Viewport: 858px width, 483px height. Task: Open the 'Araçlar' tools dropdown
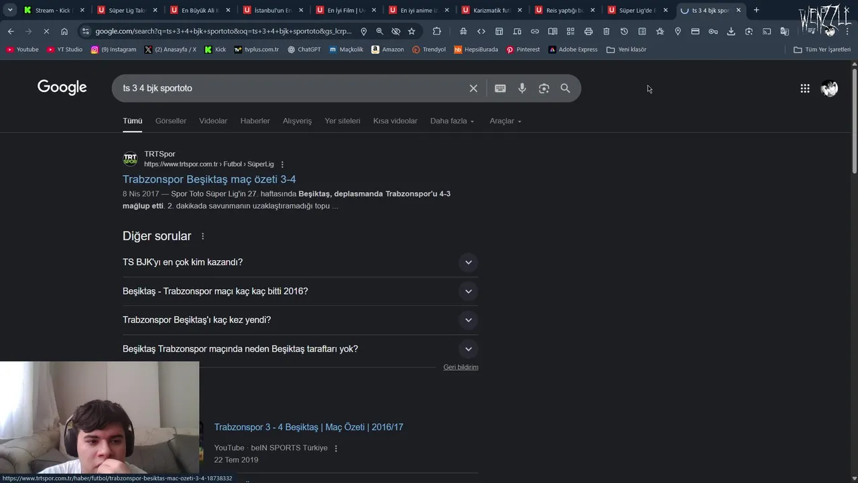pos(505,121)
